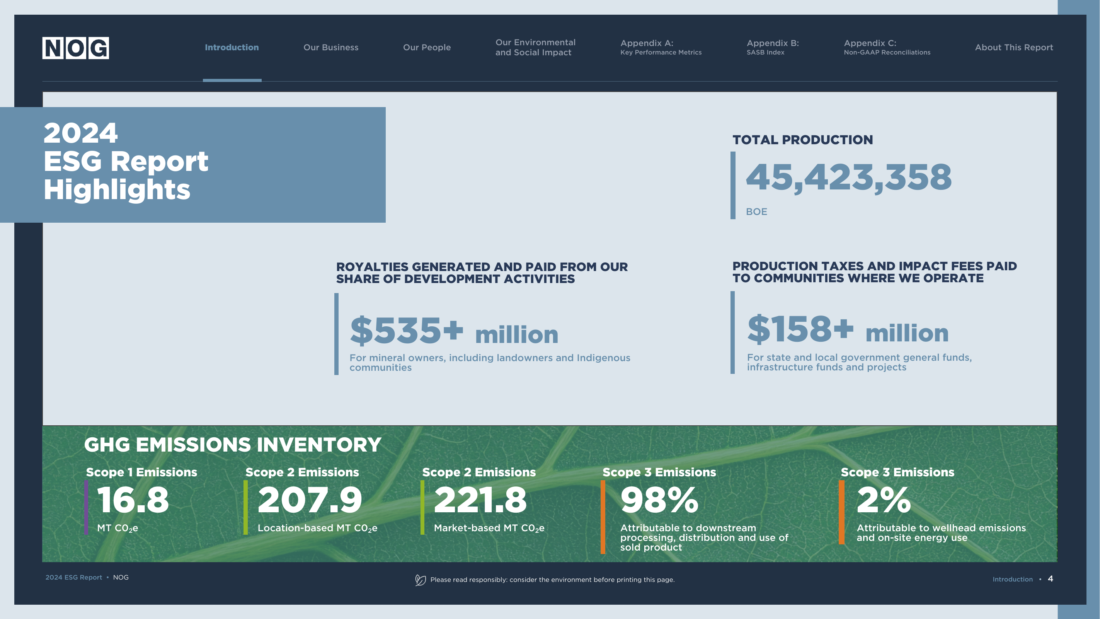Click the 2024 ESG Report footer label
Viewport: 1100px width, 619px height.
(x=74, y=578)
